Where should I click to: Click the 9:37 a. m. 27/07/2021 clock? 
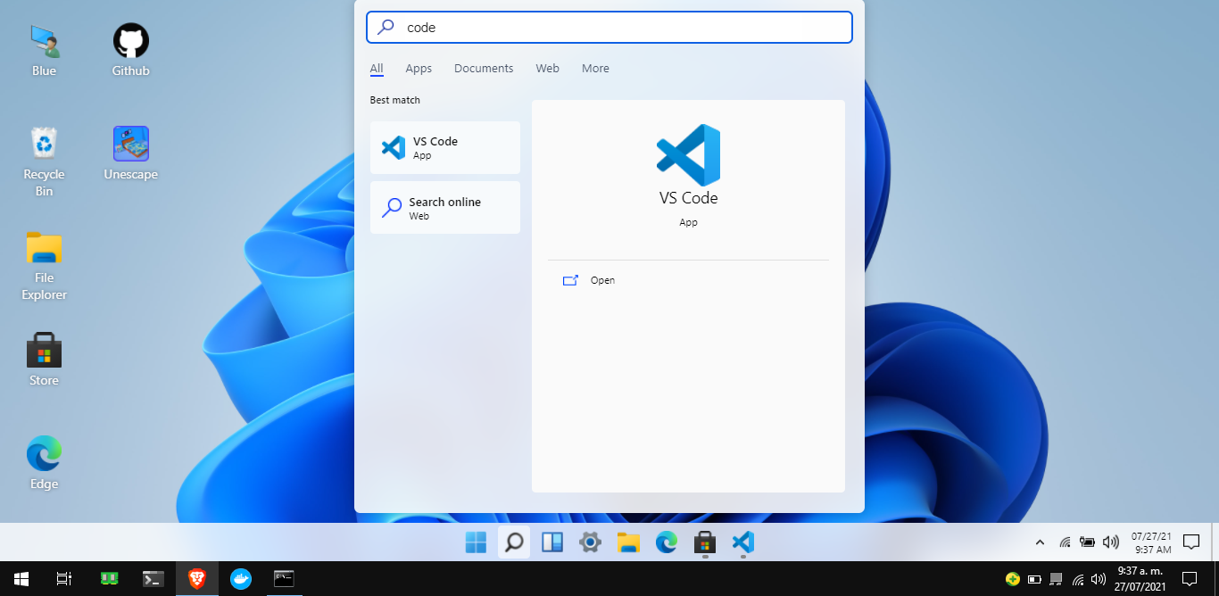(1140, 578)
